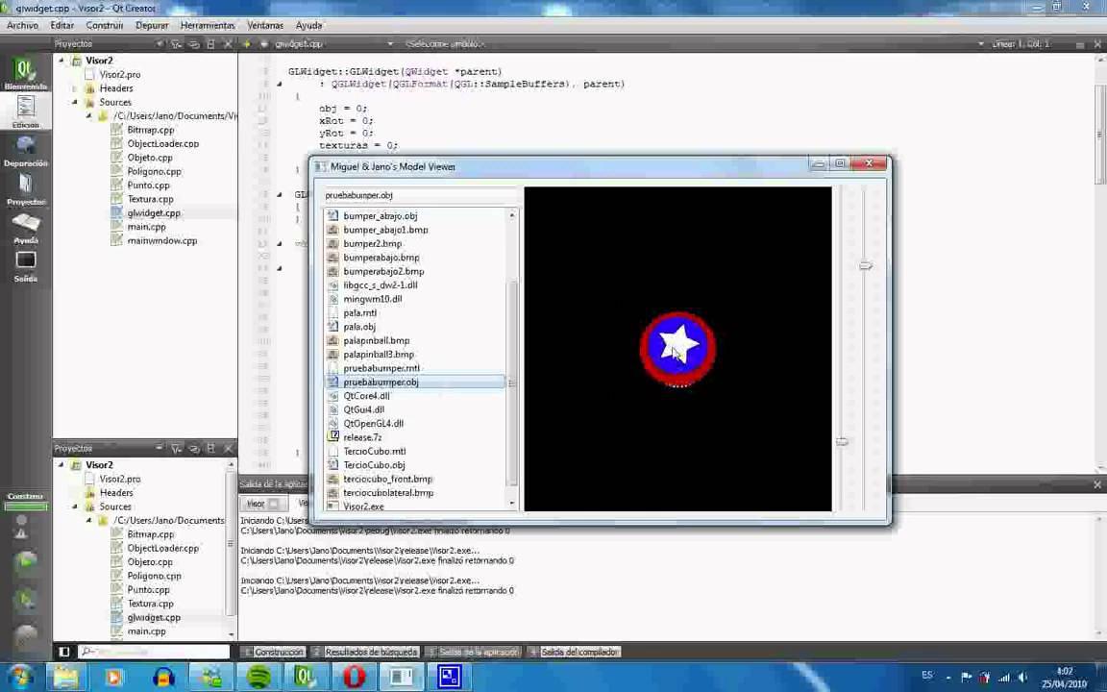This screenshot has height=692, width=1107.
Task: Click the Debug run button in sidebar
Action: tap(25, 600)
